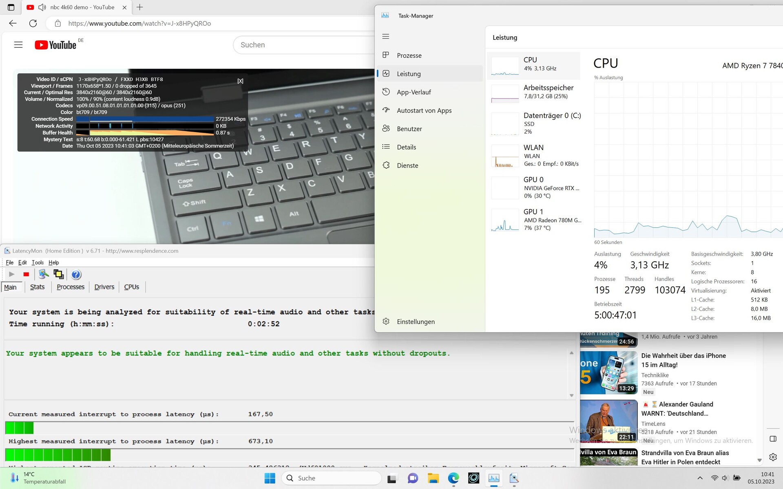Go back in browser
Screen dimensions: 783x489
(x=13, y=23)
